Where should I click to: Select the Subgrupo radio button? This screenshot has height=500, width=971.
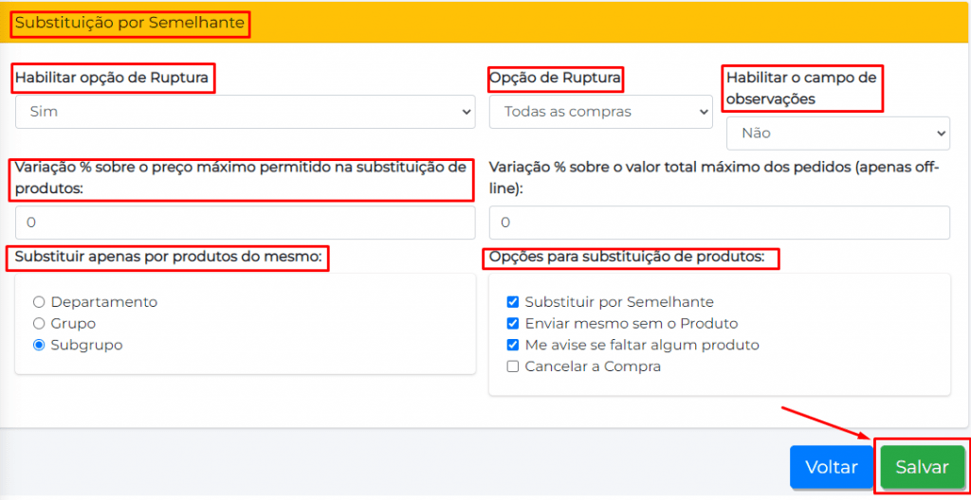[x=39, y=346]
